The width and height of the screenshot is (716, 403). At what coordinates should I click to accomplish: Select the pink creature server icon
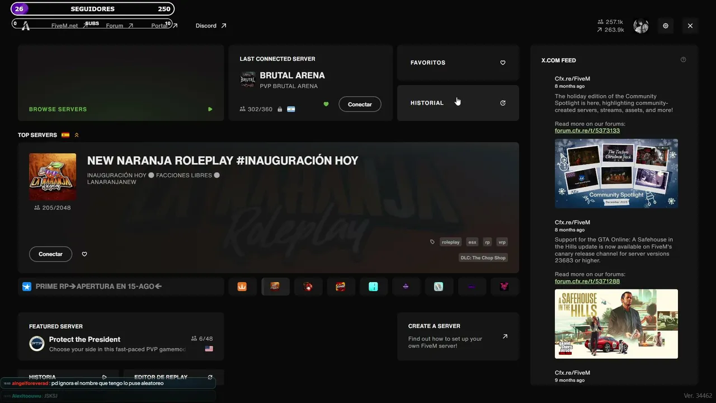pos(505,287)
